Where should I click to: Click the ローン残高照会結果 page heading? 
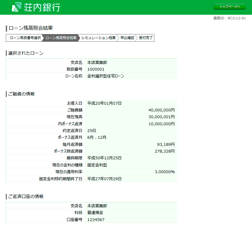coord(31,28)
